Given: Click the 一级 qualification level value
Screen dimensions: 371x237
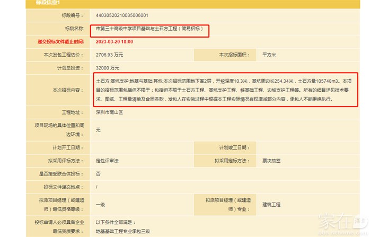Looking at the screenshot, I should [100, 204].
